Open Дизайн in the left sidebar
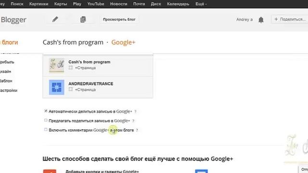 (5, 72)
